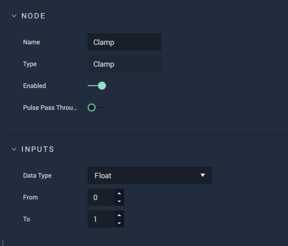Turn on Pulse Pass Through toggle
Image resolution: width=288 pixels, height=246 pixels.
pyautogui.click(x=97, y=107)
